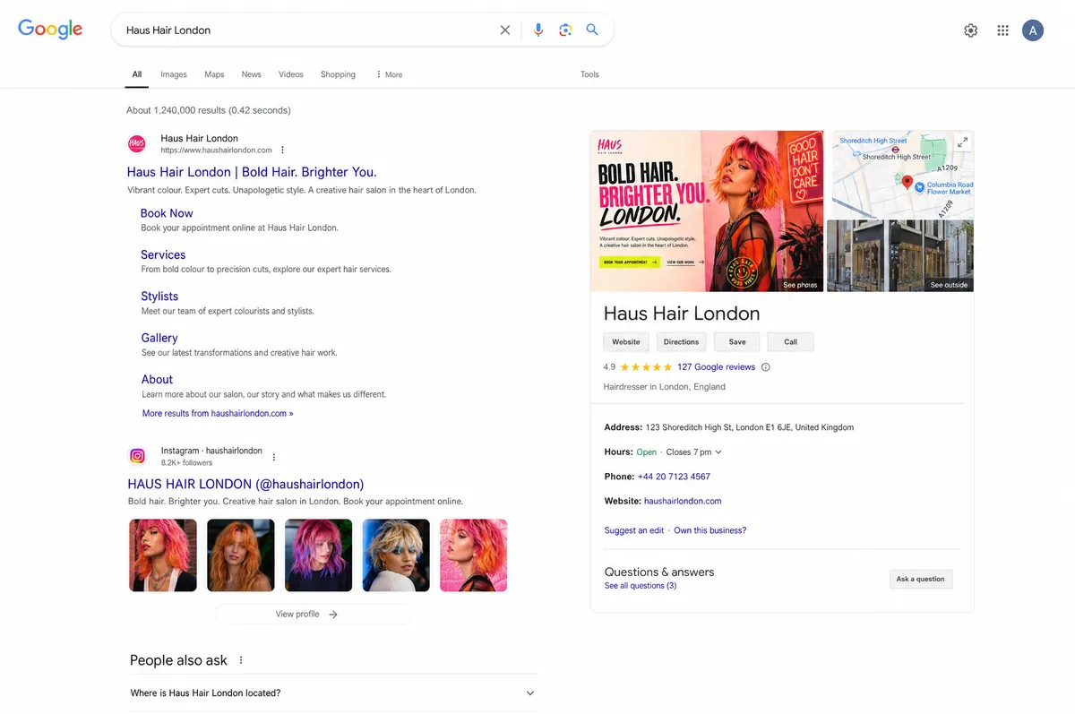Open HAUS HAIR LONDON Instagram result title
This screenshot has width=1075, height=714.
click(246, 484)
